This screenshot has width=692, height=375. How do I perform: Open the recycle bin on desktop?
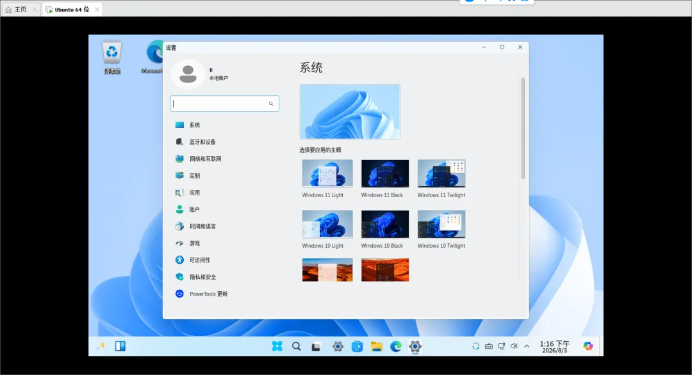pos(112,58)
